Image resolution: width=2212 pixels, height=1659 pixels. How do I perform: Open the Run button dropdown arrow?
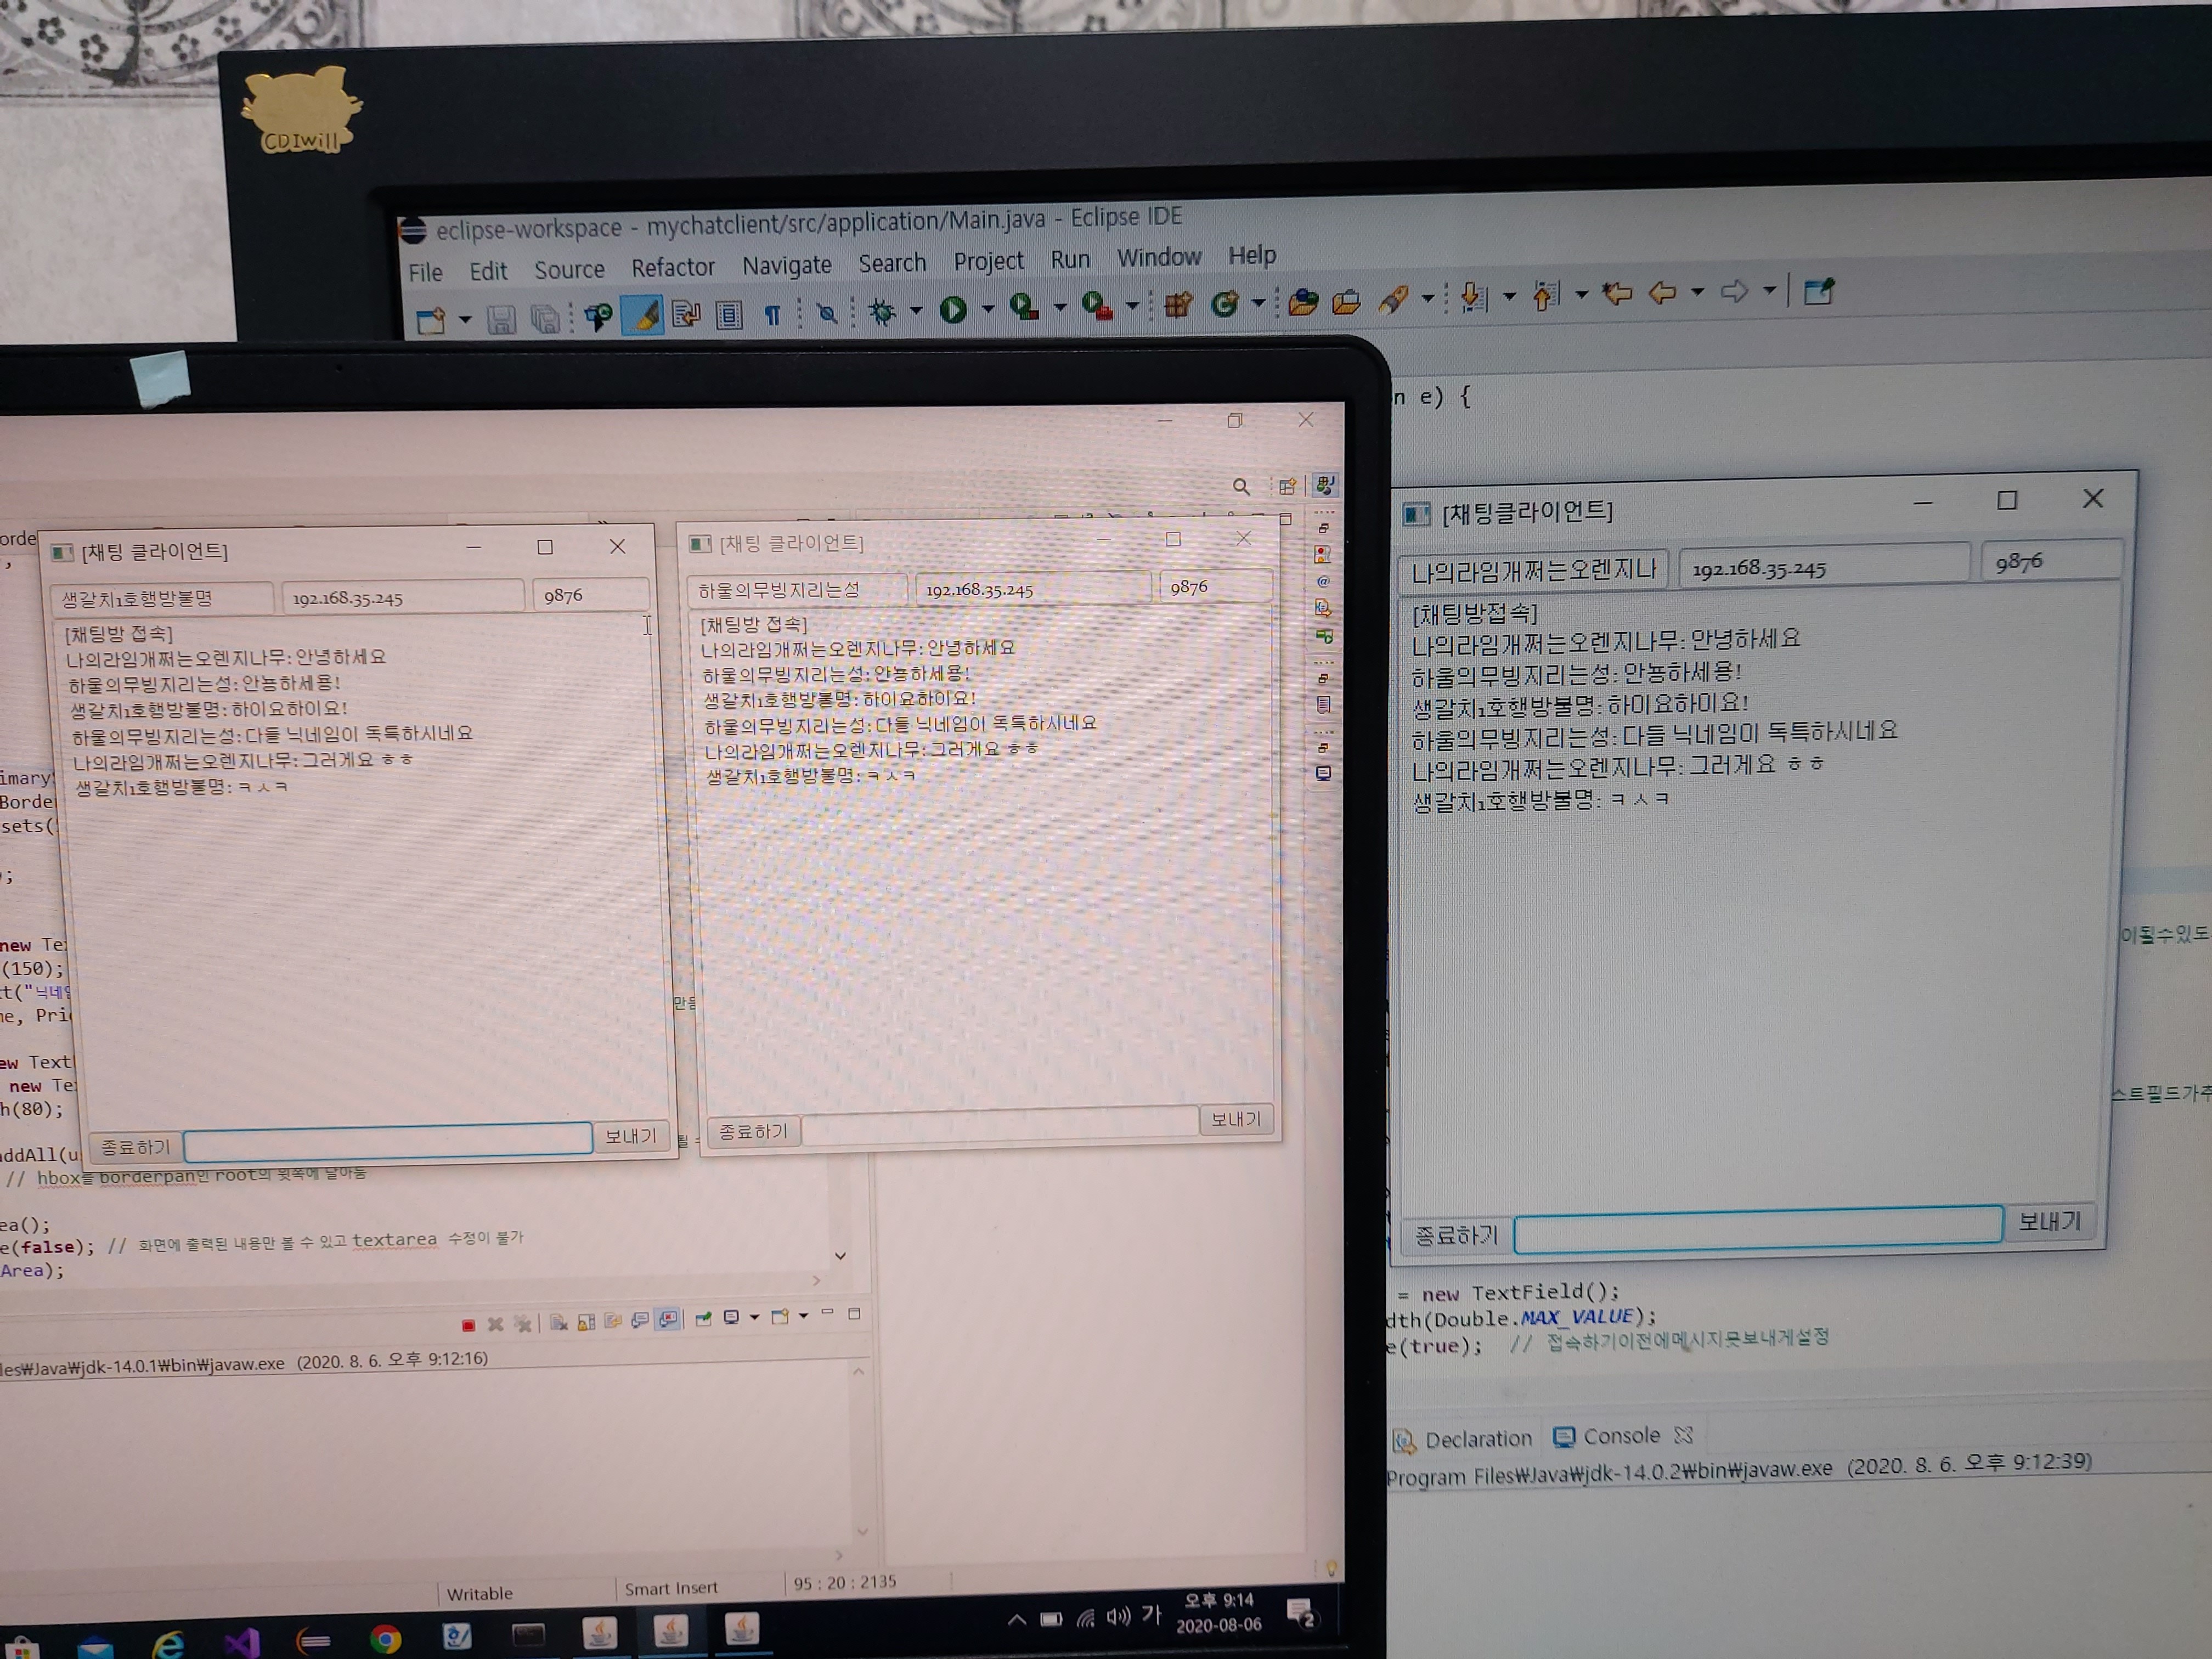pos(988,309)
